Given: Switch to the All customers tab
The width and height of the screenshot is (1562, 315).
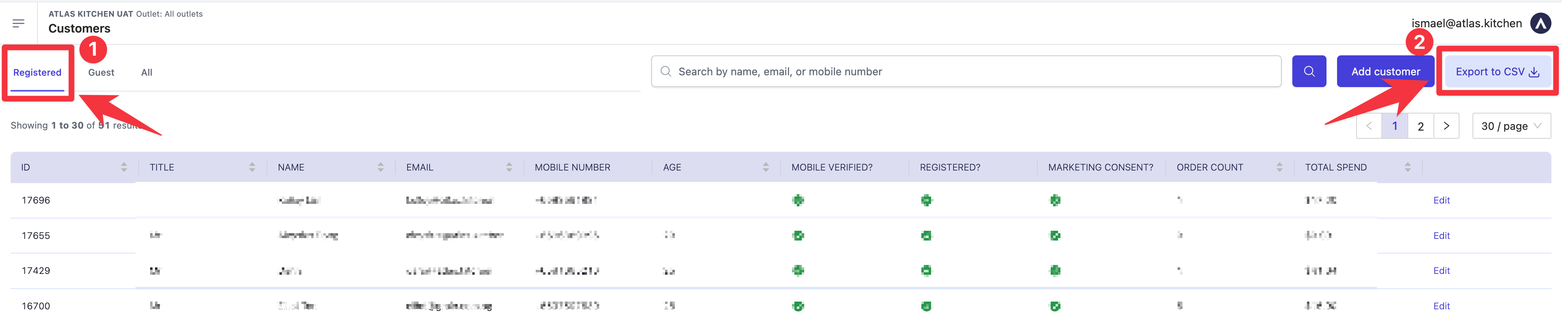Looking at the screenshot, I should click(146, 73).
